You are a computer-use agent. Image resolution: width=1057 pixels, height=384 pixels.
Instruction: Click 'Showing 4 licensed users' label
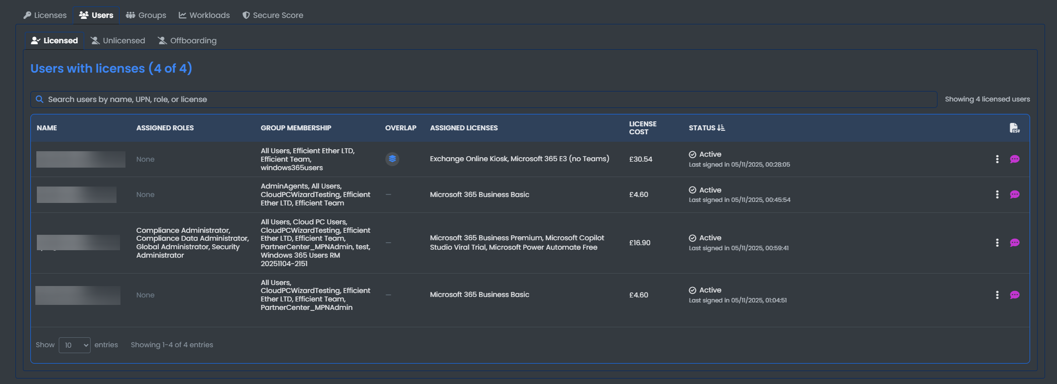pyautogui.click(x=987, y=99)
